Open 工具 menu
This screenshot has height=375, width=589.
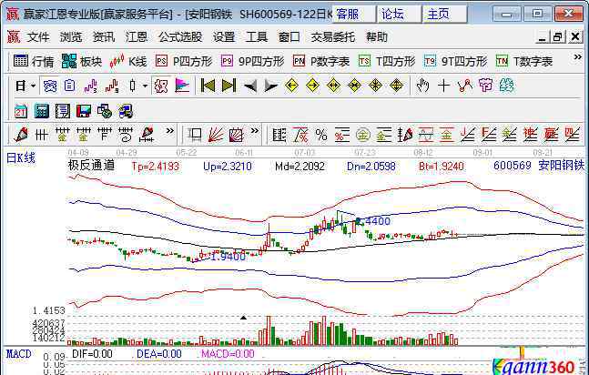[257, 36]
